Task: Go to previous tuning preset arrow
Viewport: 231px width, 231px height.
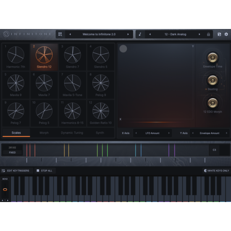Action: coord(70,34)
